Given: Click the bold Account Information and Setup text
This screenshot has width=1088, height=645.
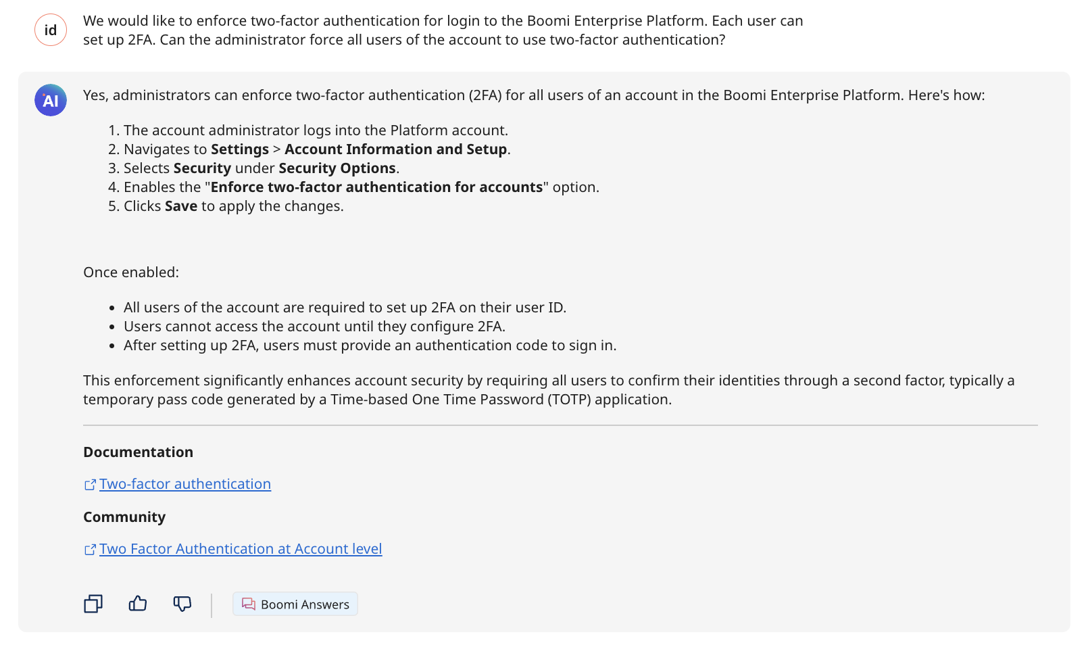Looking at the screenshot, I should pos(395,149).
